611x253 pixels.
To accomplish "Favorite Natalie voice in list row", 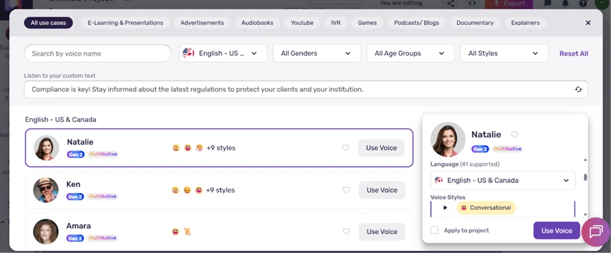I will coord(346,148).
